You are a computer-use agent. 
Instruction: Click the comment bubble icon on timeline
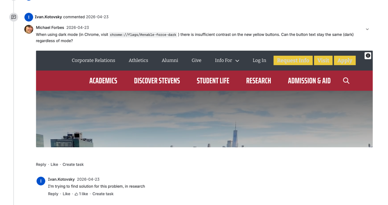click(14, 17)
